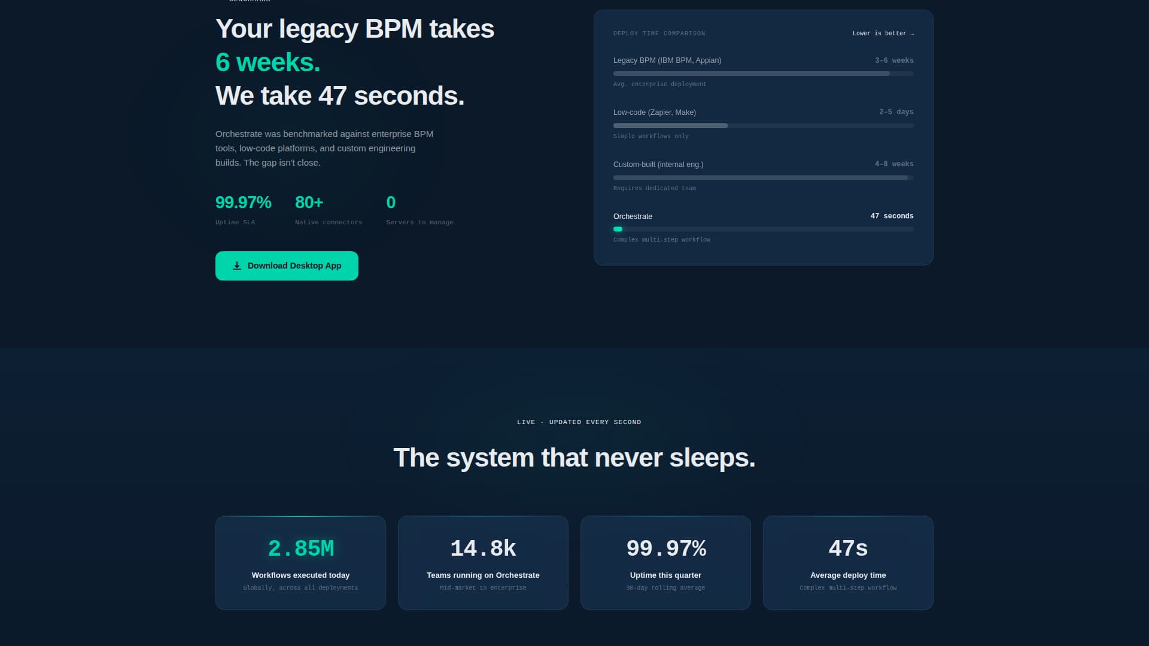
Task: Open the '99.97%' Uptime this quarter card
Action: tap(665, 563)
